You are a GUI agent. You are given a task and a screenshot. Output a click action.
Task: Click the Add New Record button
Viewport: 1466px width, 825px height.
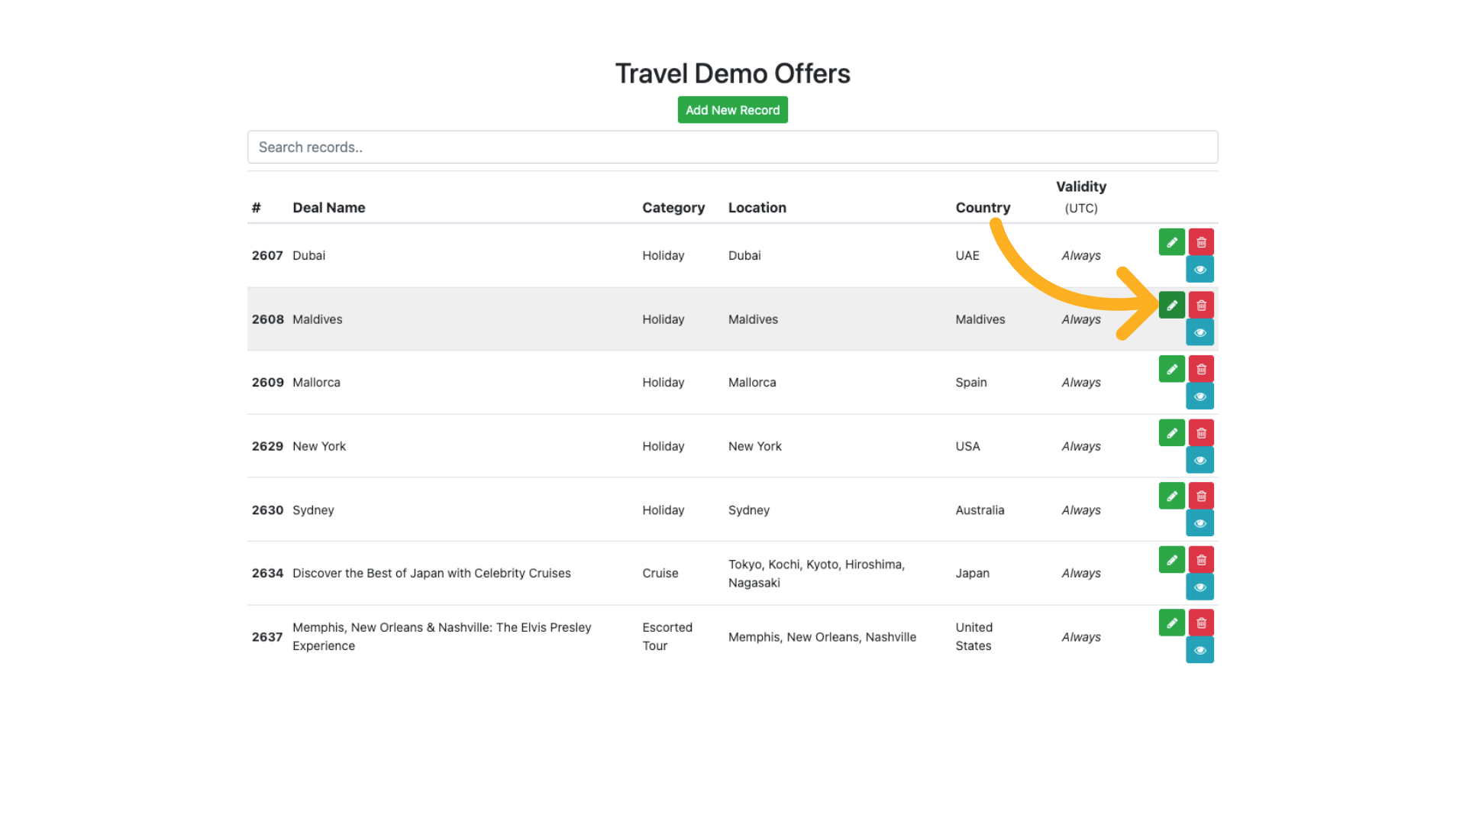click(732, 110)
